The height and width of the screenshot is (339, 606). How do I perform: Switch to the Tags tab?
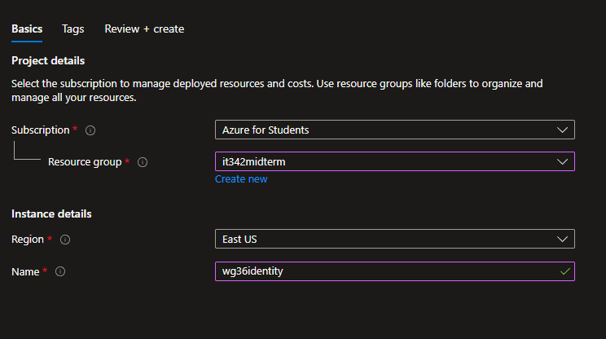[72, 29]
